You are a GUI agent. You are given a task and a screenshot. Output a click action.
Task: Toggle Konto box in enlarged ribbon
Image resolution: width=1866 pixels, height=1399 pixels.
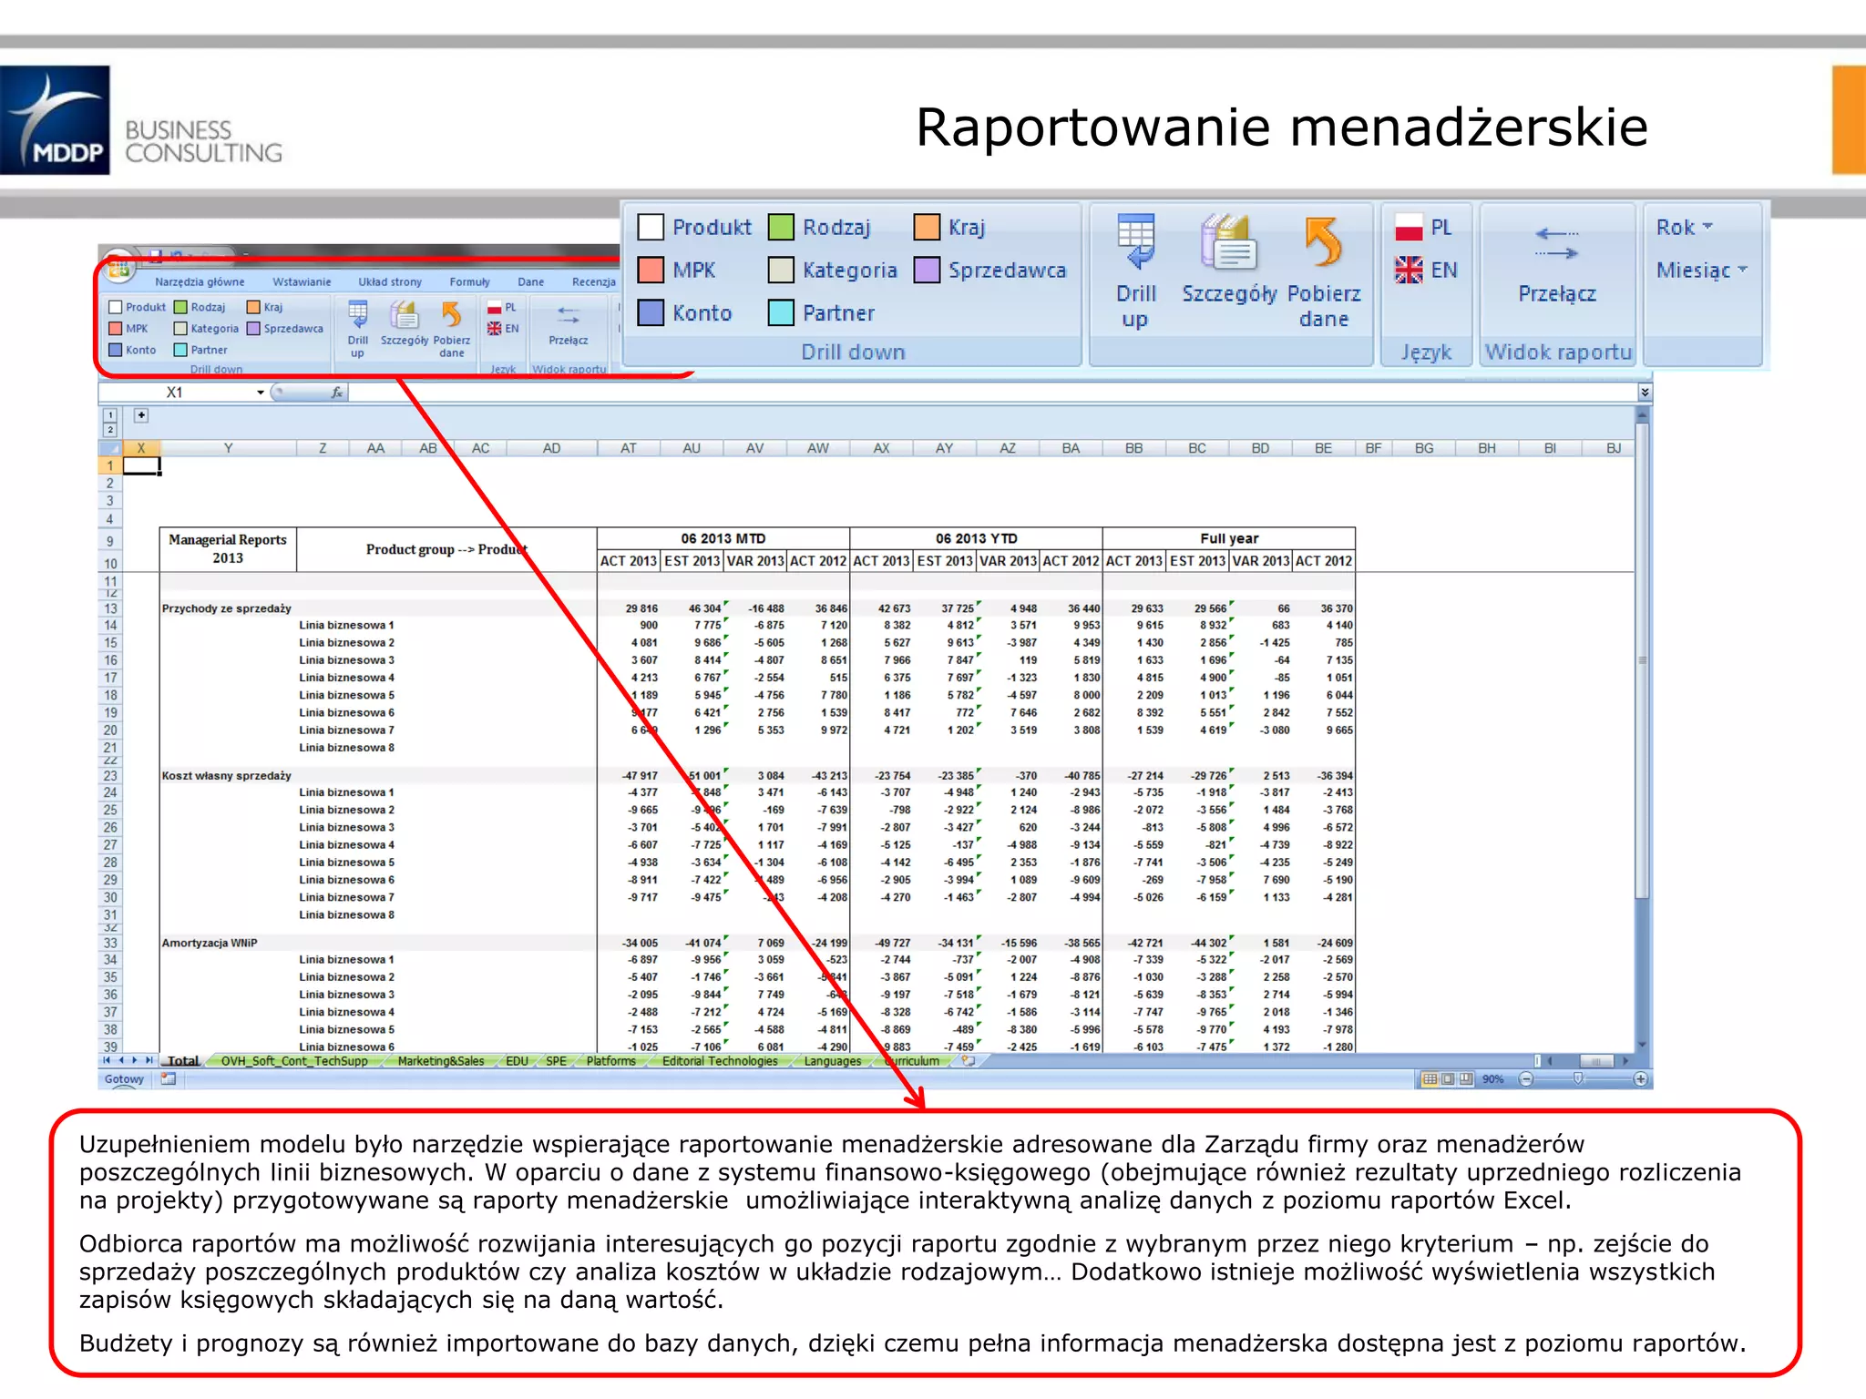651,312
